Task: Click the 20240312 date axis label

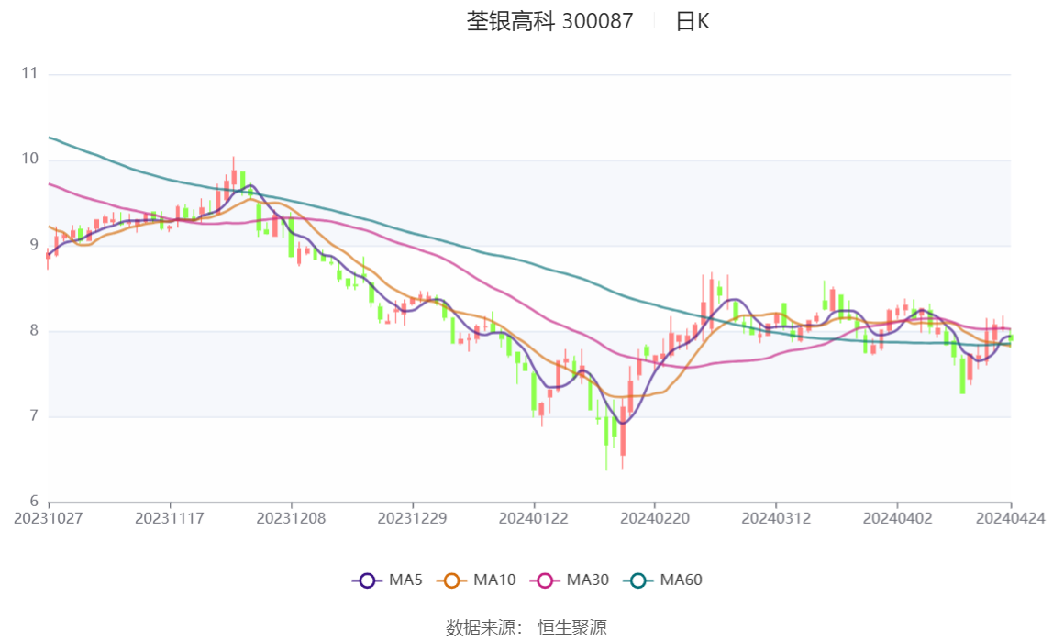Action: click(x=776, y=518)
